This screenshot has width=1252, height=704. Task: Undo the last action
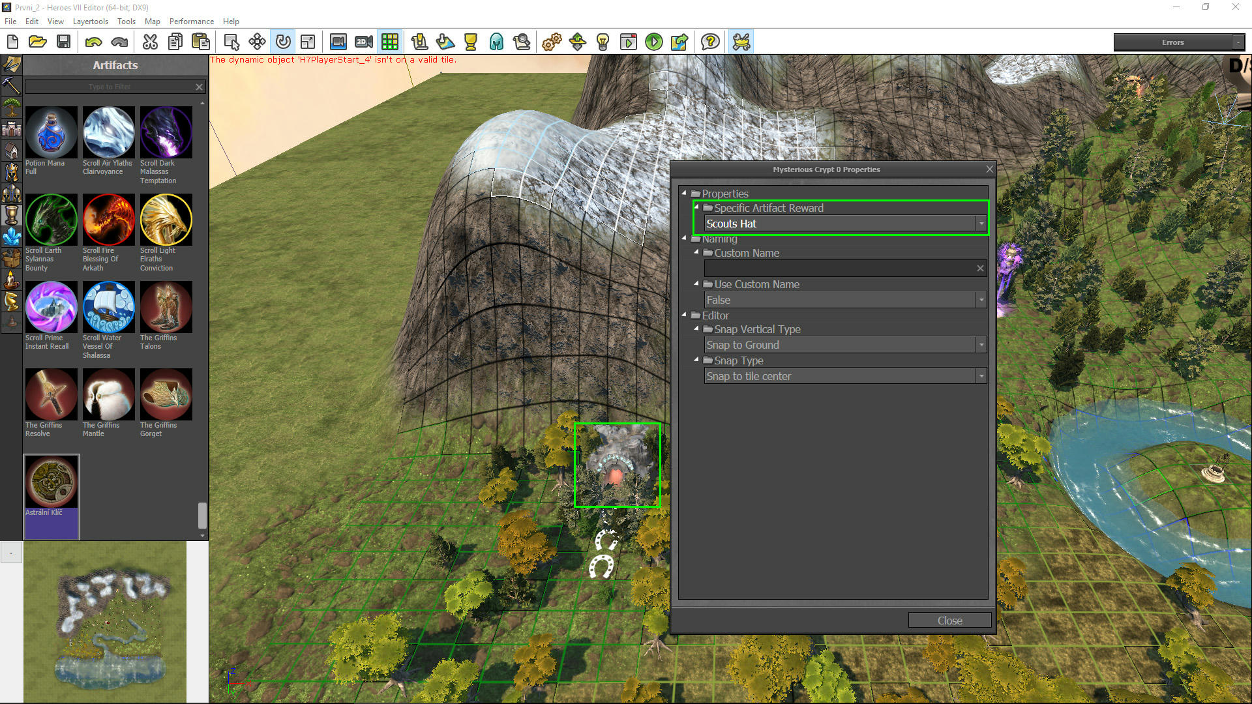coord(94,42)
